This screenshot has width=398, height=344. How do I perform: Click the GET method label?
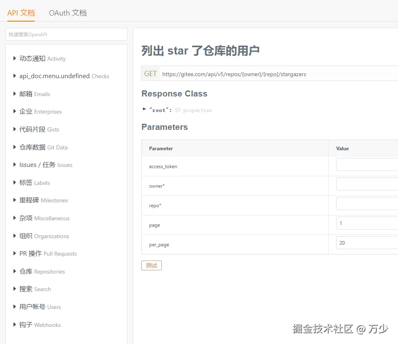150,74
